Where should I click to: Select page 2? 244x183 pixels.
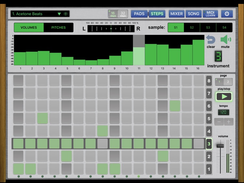point(228,82)
